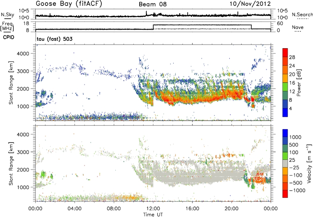Image resolution: width=313 pixels, height=217 pixels.
Task: Click the 'Power [dB]' colorbar label
Action: click(299, 83)
